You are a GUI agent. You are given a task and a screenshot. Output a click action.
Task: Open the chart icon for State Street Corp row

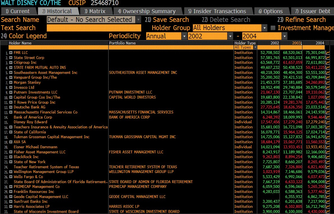(328, 58)
